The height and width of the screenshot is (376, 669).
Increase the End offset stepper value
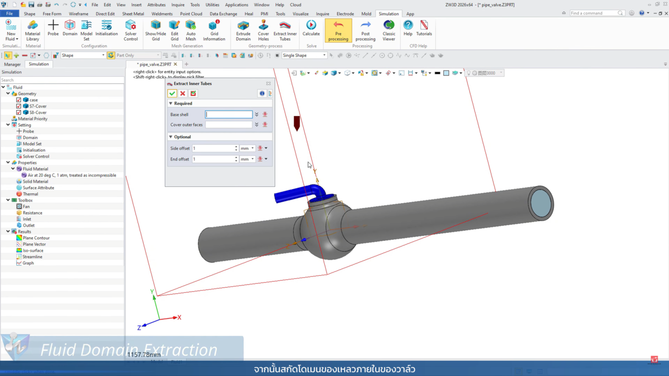[236, 157]
